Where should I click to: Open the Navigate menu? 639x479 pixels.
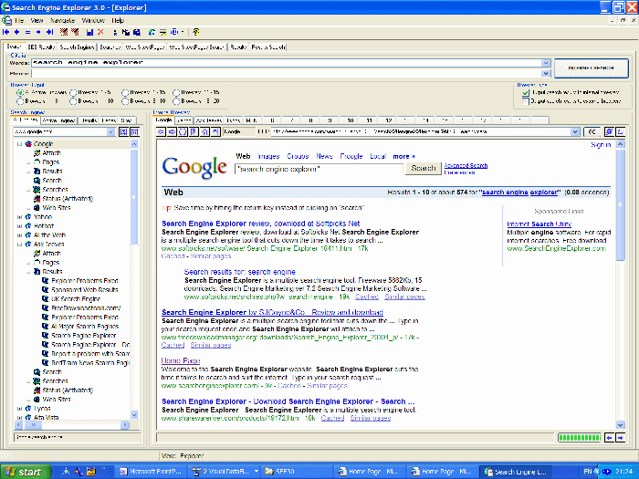[62, 20]
